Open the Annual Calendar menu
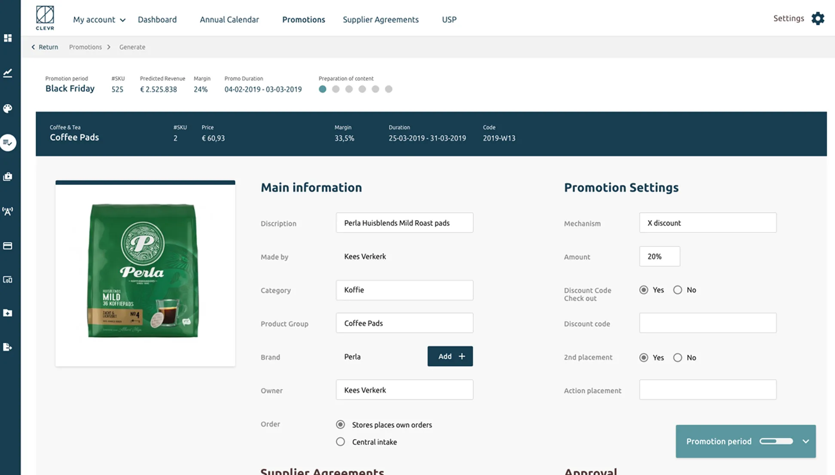This screenshot has width=835, height=475. (x=229, y=20)
